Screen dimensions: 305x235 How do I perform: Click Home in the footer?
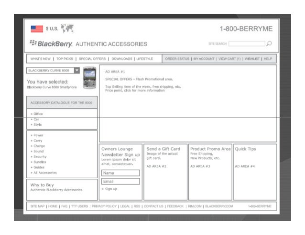53,206
